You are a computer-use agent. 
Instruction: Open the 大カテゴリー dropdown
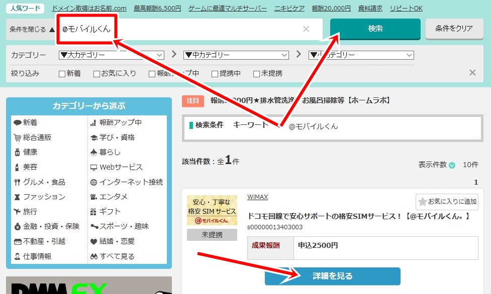(x=112, y=55)
